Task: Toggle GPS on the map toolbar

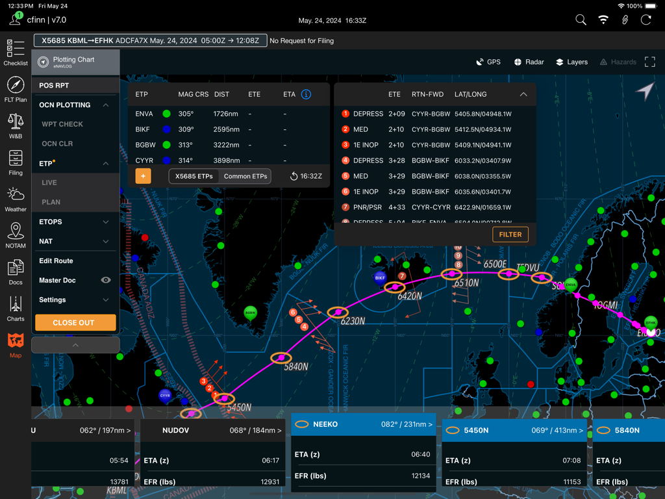Action: (488, 62)
